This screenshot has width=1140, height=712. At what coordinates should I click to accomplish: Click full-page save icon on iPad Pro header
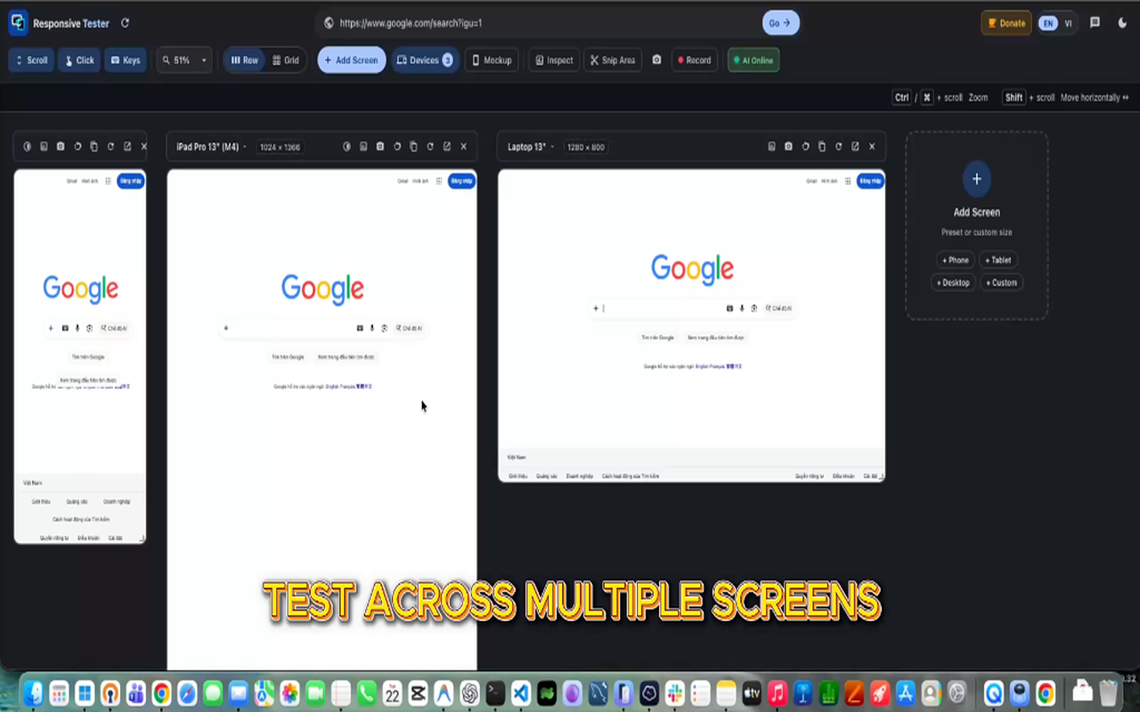tap(363, 147)
